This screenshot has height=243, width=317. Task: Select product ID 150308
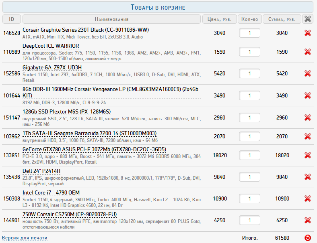pos(12,198)
